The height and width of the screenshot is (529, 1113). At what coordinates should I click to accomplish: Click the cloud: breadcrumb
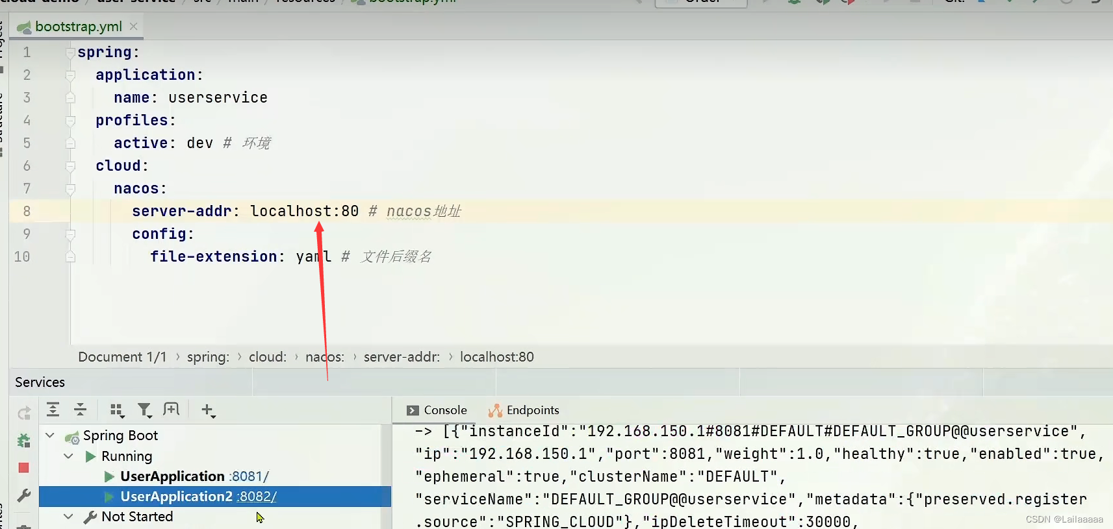[268, 357]
